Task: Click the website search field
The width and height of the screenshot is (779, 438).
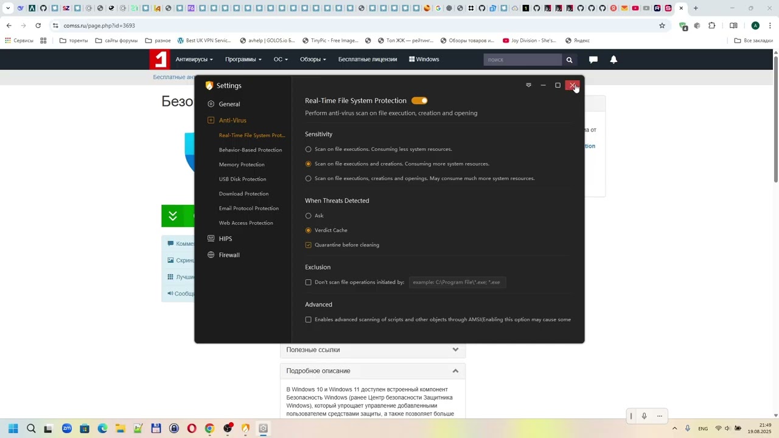Action: pyautogui.click(x=523, y=60)
